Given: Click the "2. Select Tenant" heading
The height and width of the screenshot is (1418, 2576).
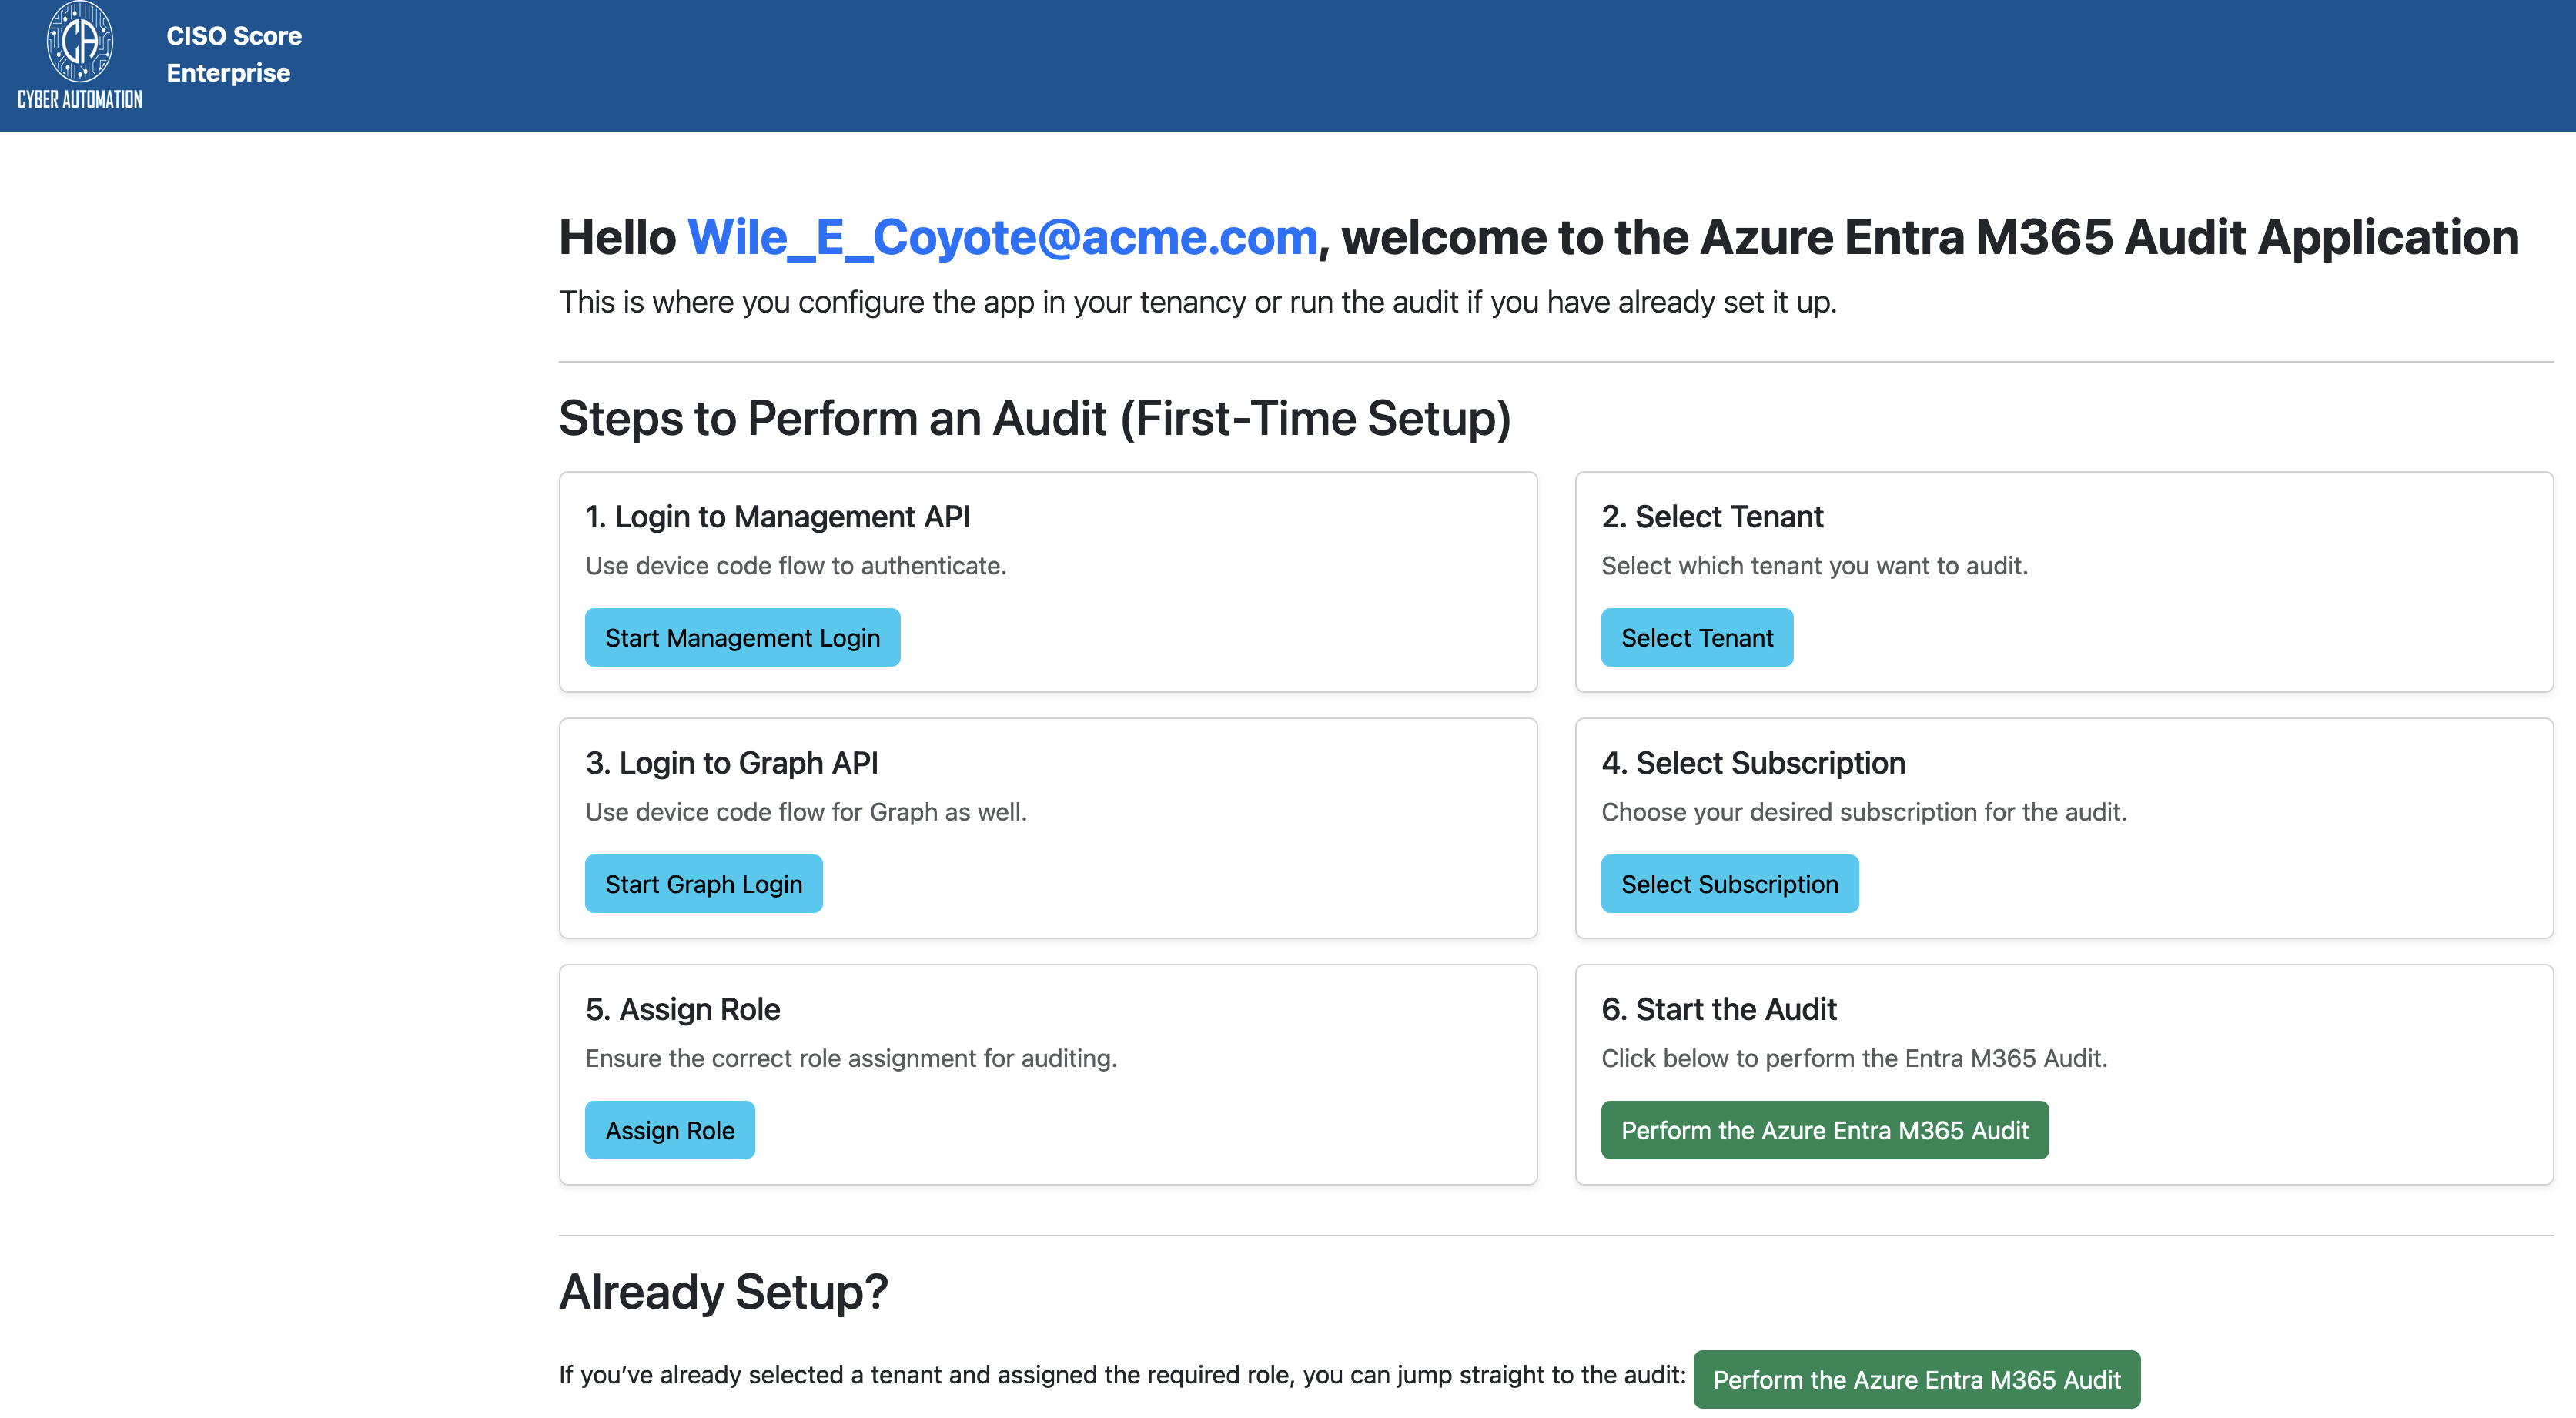Looking at the screenshot, I should point(1712,516).
